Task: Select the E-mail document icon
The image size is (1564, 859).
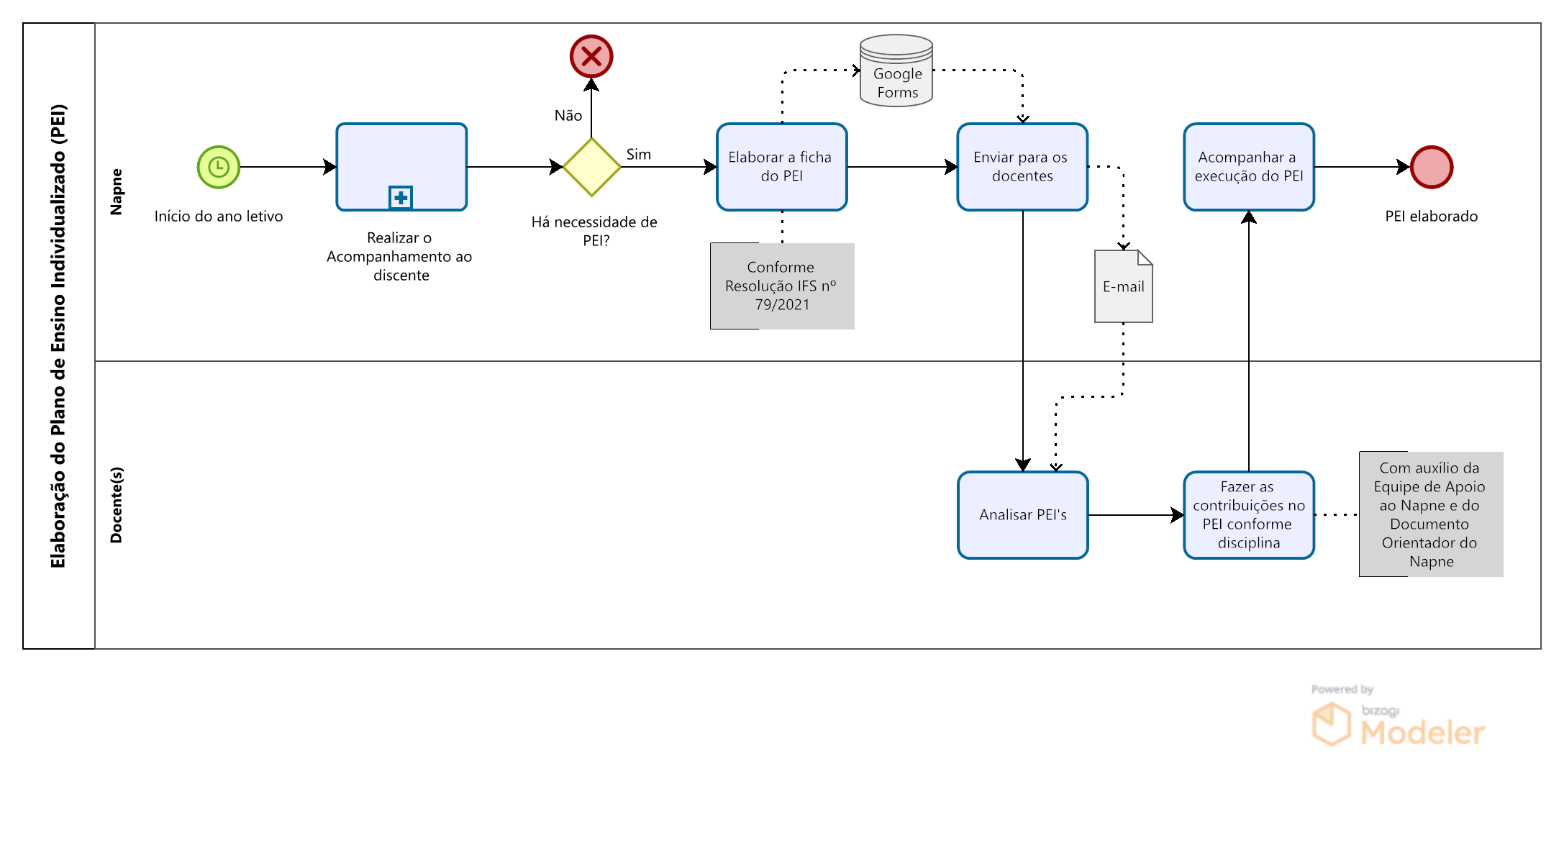Action: point(1123,286)
